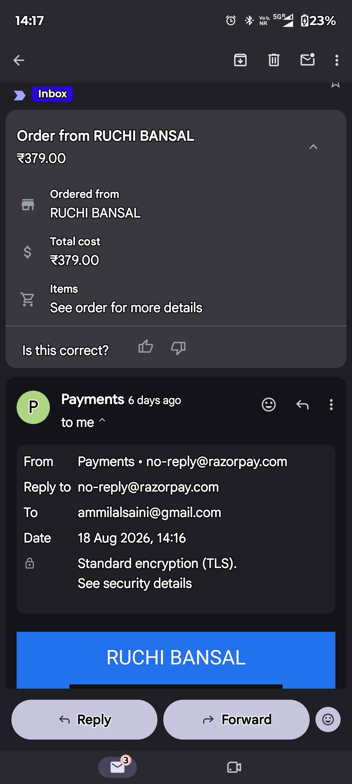The height and width of the screenshot is (784, 352).
Task: Tap the Inbox label chip
Action: click(x=53, y=94)
